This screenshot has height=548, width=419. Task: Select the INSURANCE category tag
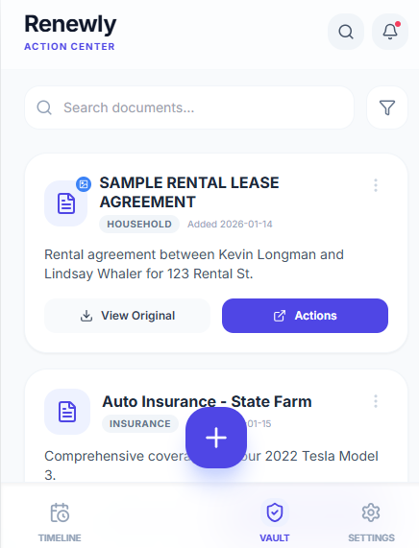pyautogui.click(x=140, y=423)
